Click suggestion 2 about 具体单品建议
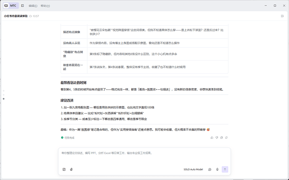 (x=102, y=113)
